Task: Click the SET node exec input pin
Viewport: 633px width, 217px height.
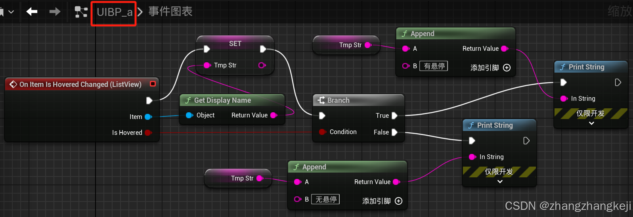Action: 207,49
